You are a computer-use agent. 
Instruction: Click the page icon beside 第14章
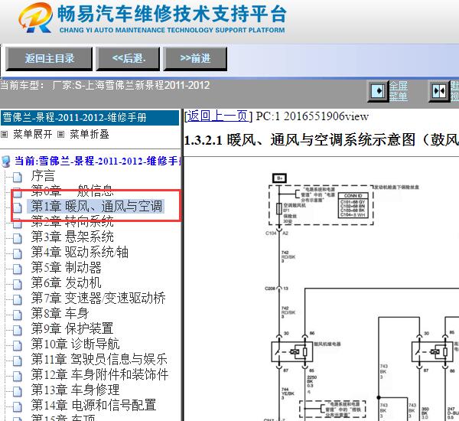pos(18,406)
